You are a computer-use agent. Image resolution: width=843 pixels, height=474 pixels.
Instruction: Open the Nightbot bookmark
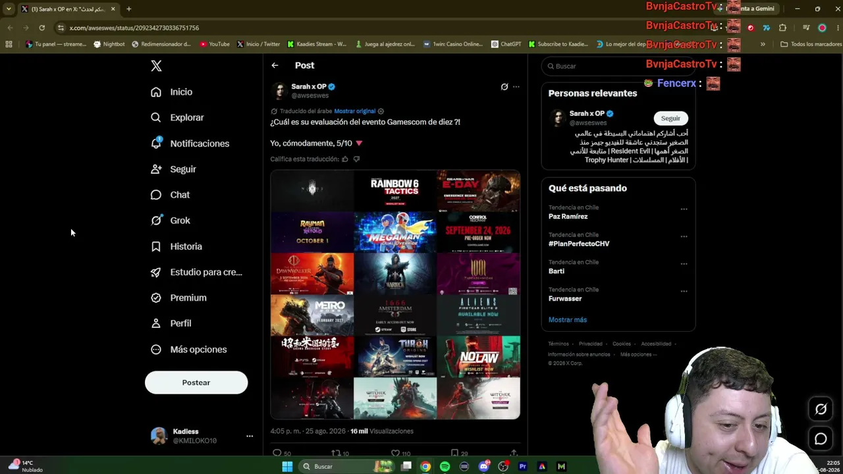pyautogui.click(x=109, y=44)
